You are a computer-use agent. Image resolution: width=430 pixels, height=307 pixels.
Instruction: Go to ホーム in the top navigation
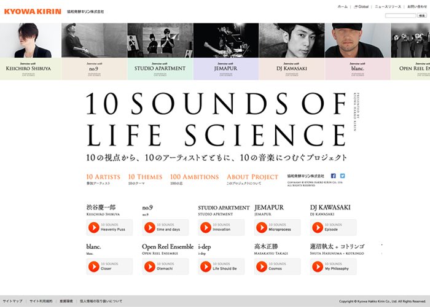tap(343, 7)
